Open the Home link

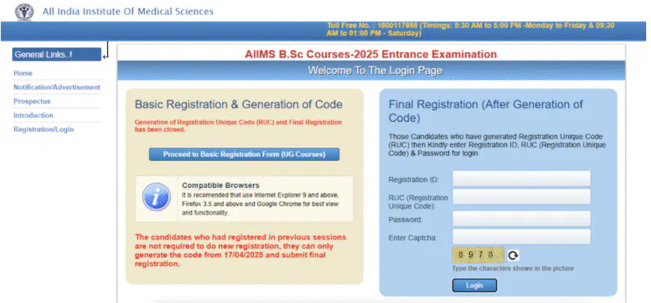[x=23, y=74]
